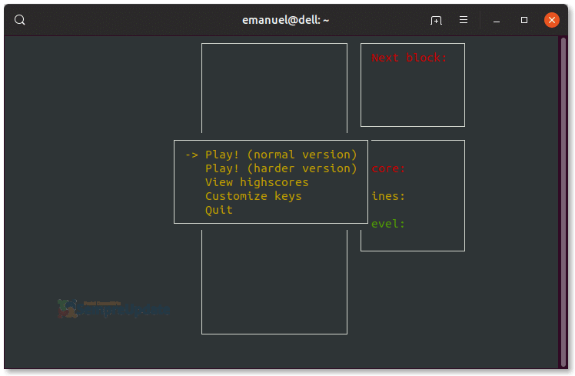Minimize the terminal window
The height and width of the screenshot is (376, 575).
[x=497, y=20]
